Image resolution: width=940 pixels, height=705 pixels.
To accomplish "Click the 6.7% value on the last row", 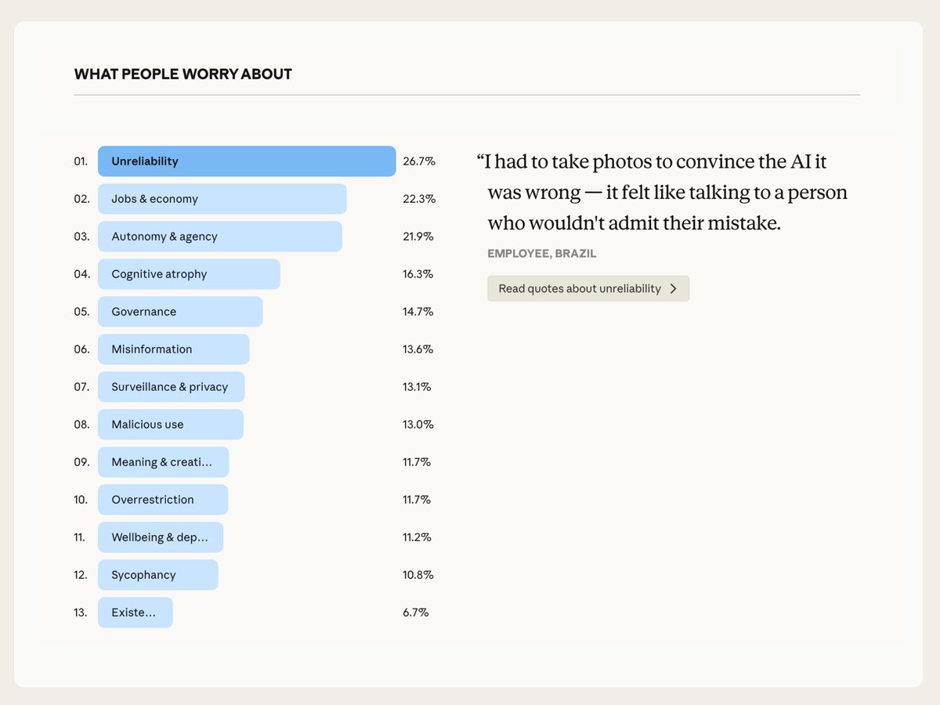I will 416,613.
